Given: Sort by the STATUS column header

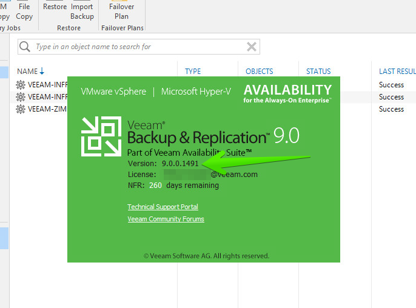Looking at the screenshot, I should click(318, 71).
